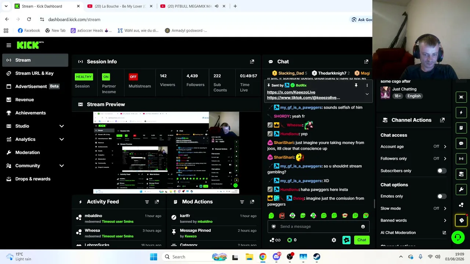Screen dimensions: 470x264
Task: Open the channel points infinity icon
Action: click(x=275, y=240)
